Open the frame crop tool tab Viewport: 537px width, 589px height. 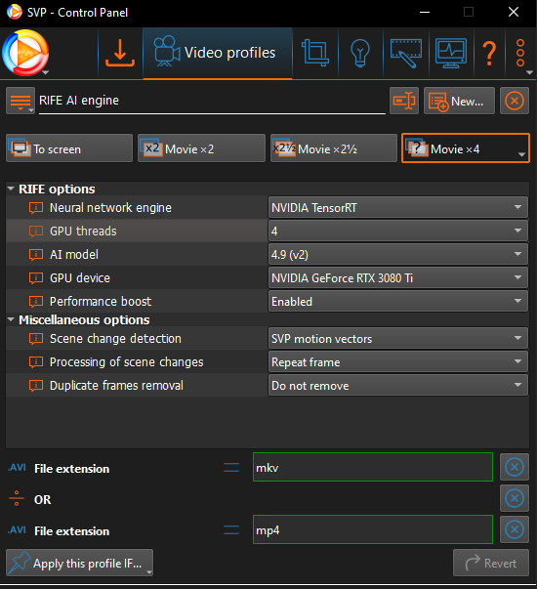[x=315, y=53]
